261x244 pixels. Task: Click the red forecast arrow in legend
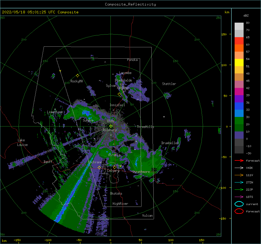pos(239,160)
